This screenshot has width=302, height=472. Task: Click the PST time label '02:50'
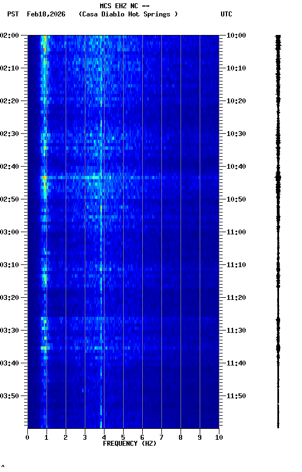pyautogui.click(x=9, y=199)
